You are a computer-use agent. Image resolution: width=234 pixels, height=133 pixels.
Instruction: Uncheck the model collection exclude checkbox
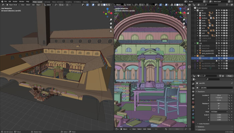(217, 10)
